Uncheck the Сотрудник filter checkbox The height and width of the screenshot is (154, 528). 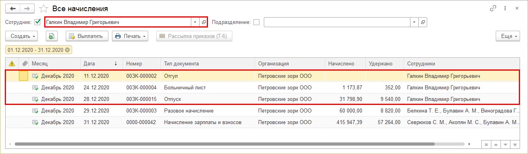(x=38, y=22)
